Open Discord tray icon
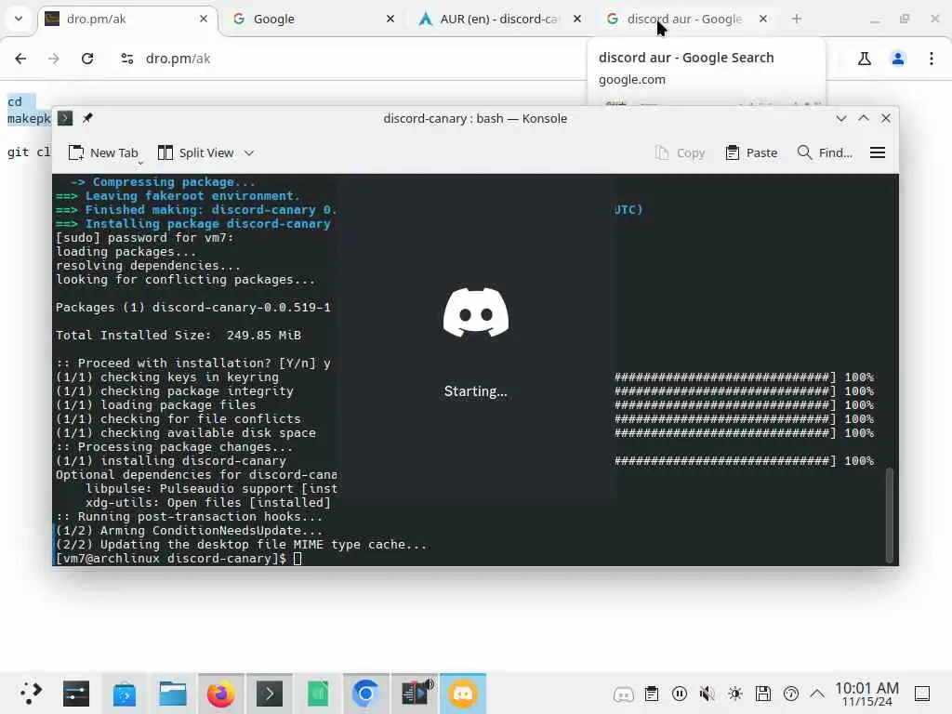 tap(624, 694)
